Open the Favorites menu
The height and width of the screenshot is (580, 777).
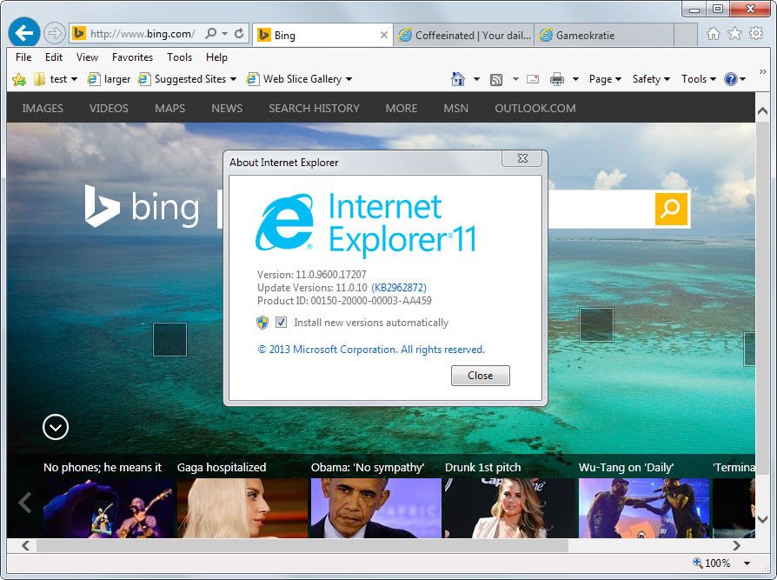click(x=132, y=57)
